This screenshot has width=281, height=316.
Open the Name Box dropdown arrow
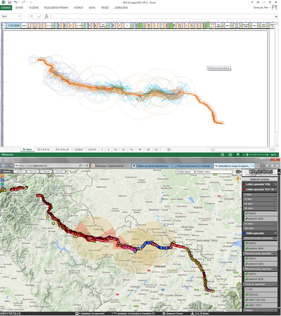click(20, 16)
